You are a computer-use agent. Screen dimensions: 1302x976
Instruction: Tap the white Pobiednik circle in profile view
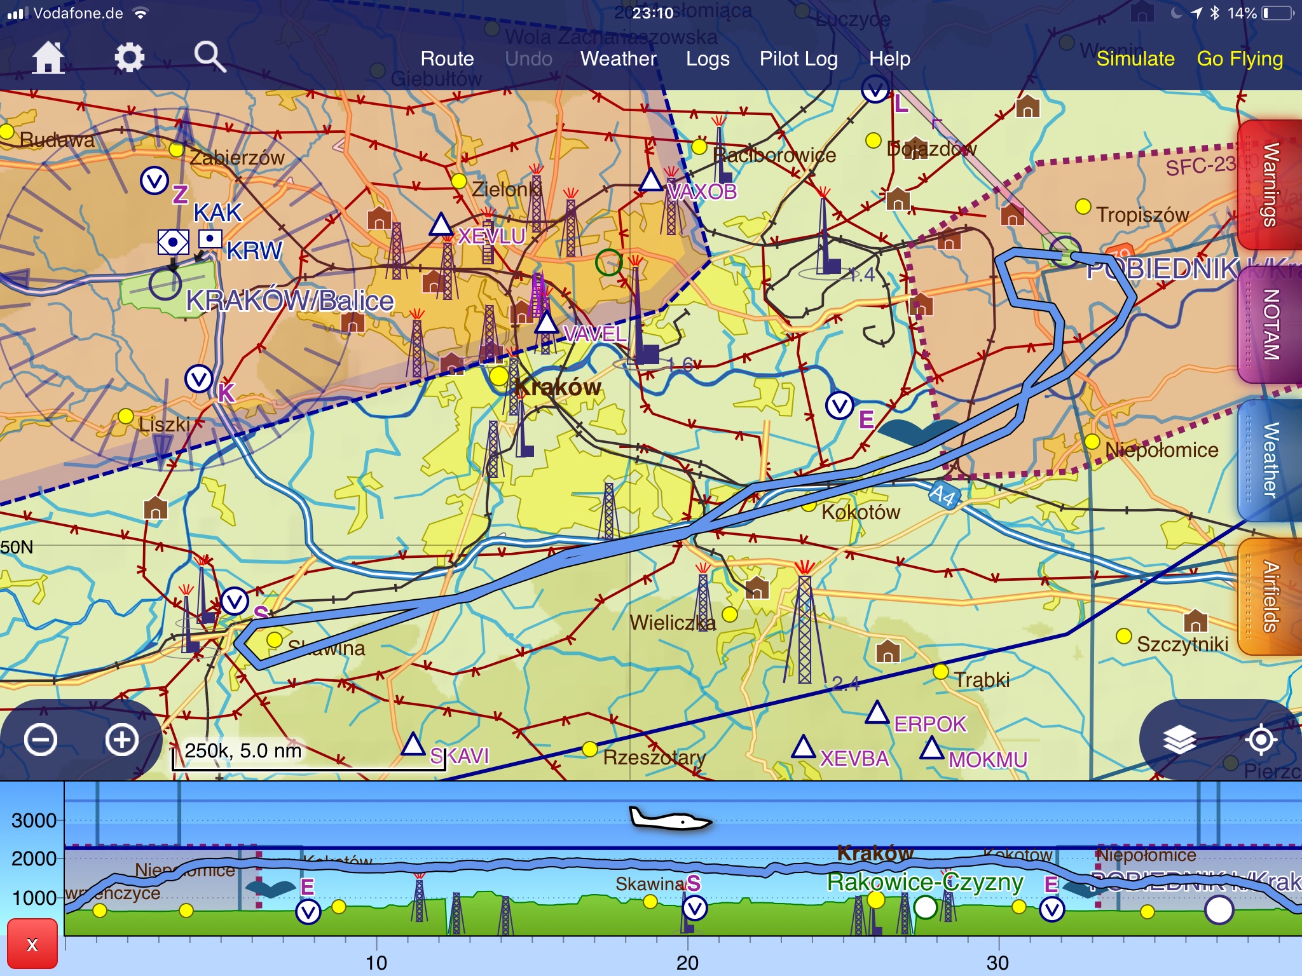(1219, 909)
